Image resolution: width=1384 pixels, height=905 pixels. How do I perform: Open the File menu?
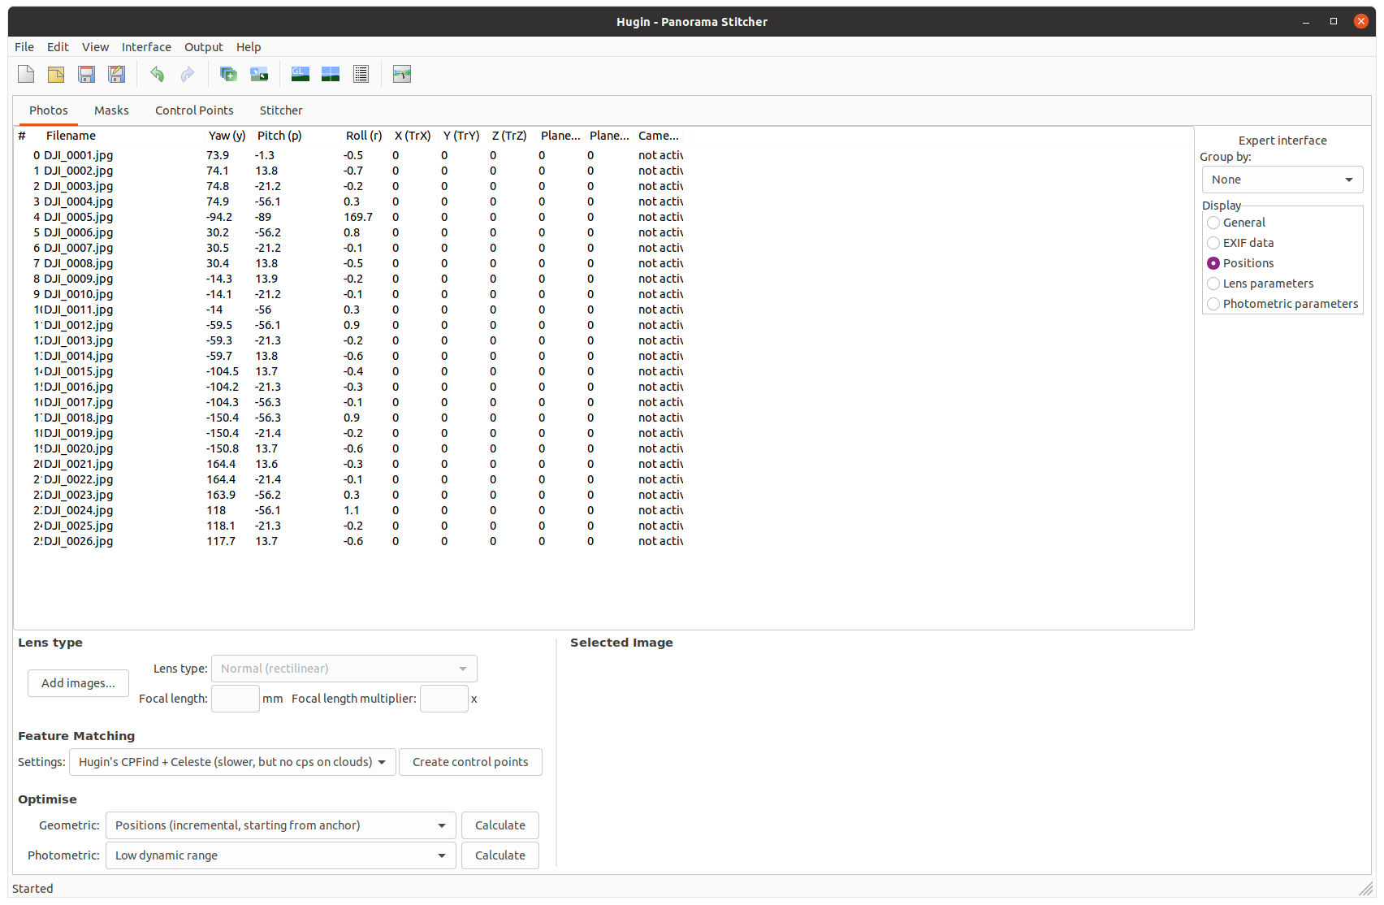(24, 47)
